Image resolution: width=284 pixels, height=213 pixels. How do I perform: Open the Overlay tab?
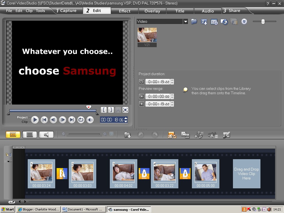pos(152,11)
